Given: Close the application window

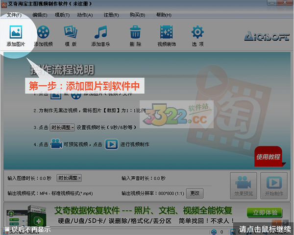Looking at the screenshot, I should click(x=285, y=2).
